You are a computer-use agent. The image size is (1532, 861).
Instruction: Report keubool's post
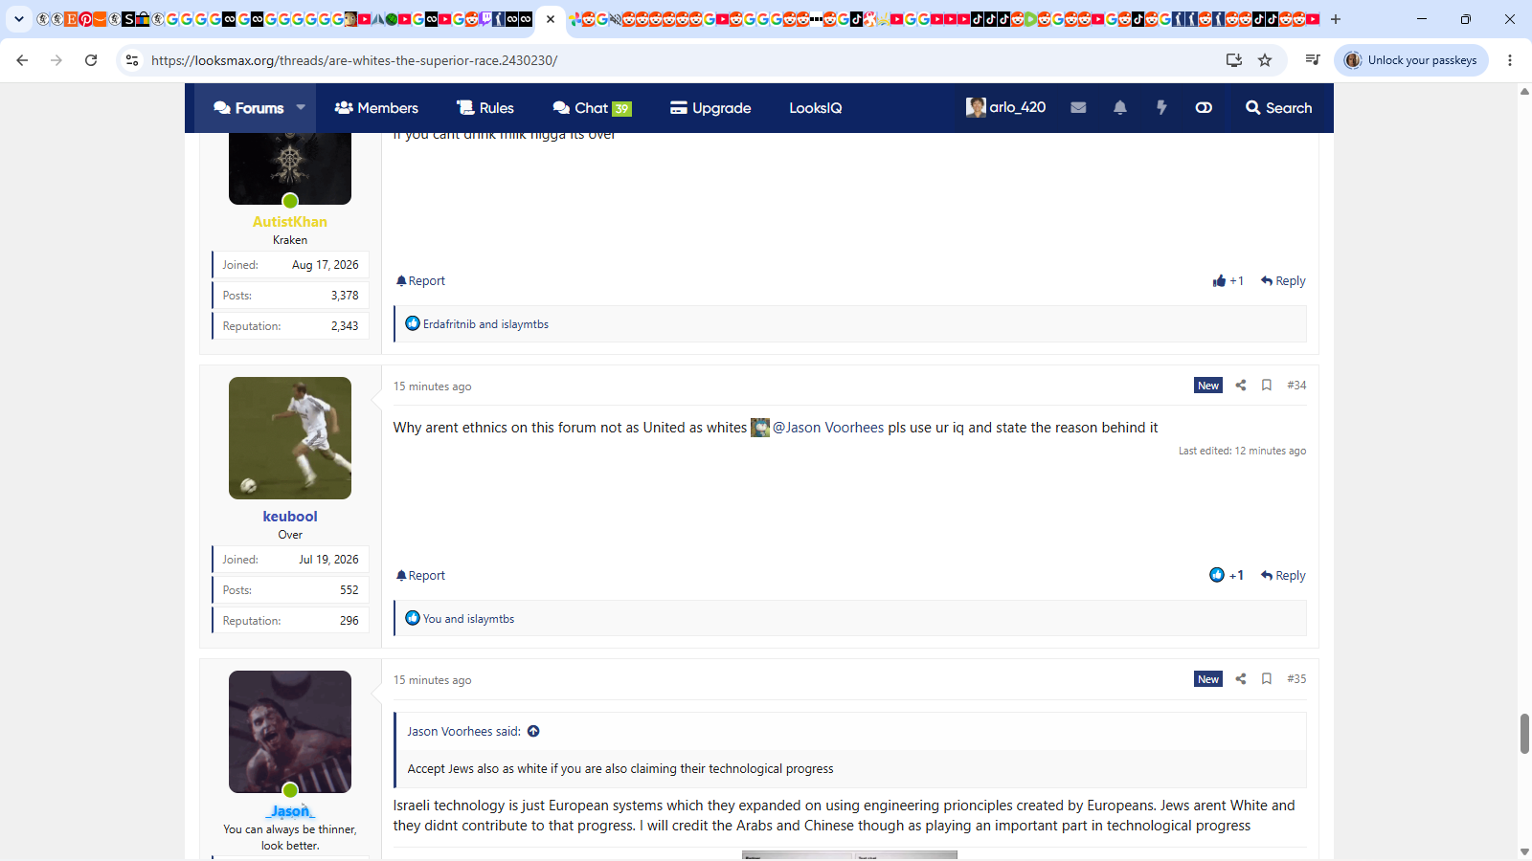(421, 576)
